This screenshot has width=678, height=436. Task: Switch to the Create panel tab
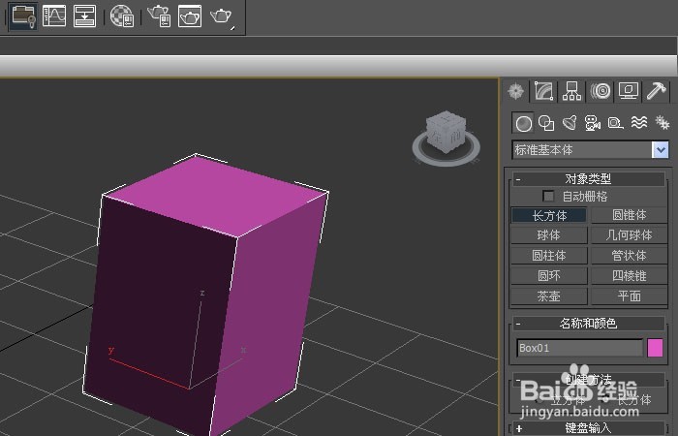coord(516,91)
